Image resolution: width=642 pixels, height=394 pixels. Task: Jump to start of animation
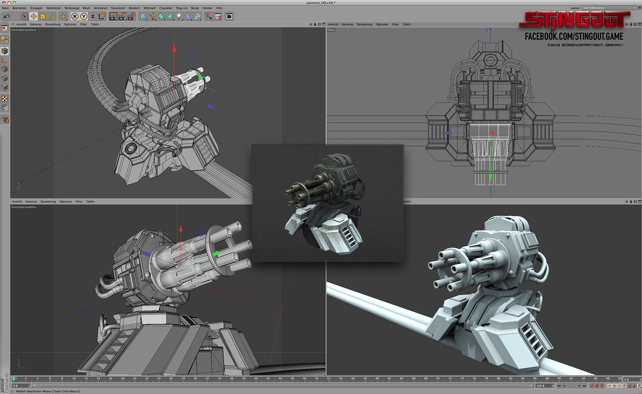[559, 386]
